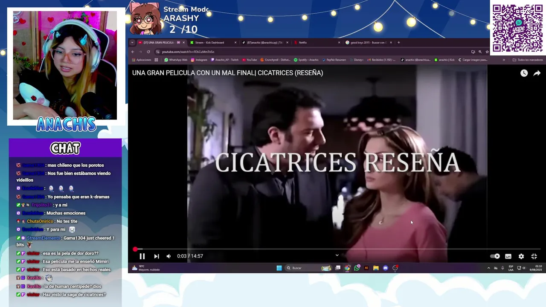Exit fullscreen mode in the player

534,256
